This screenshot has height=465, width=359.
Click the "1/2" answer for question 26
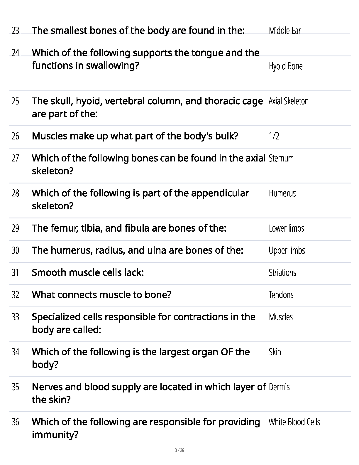274,136
